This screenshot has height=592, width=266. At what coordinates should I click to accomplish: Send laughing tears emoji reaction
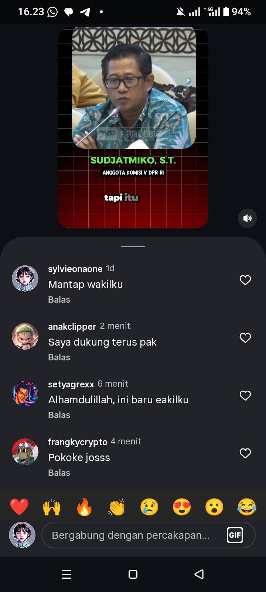(247, 507)
